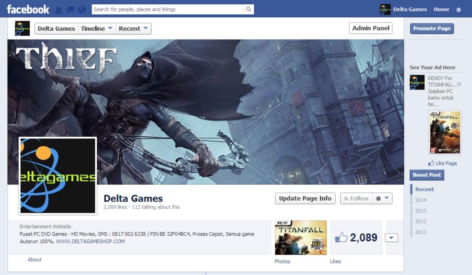
Task: Open the Titanfall photos thumbnail
Action: 301,237
